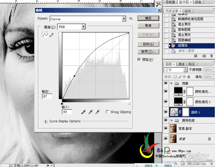Select the 曲线 1 layer mask thumbnail
Screen dimensions: 215x167
[186, 112]
